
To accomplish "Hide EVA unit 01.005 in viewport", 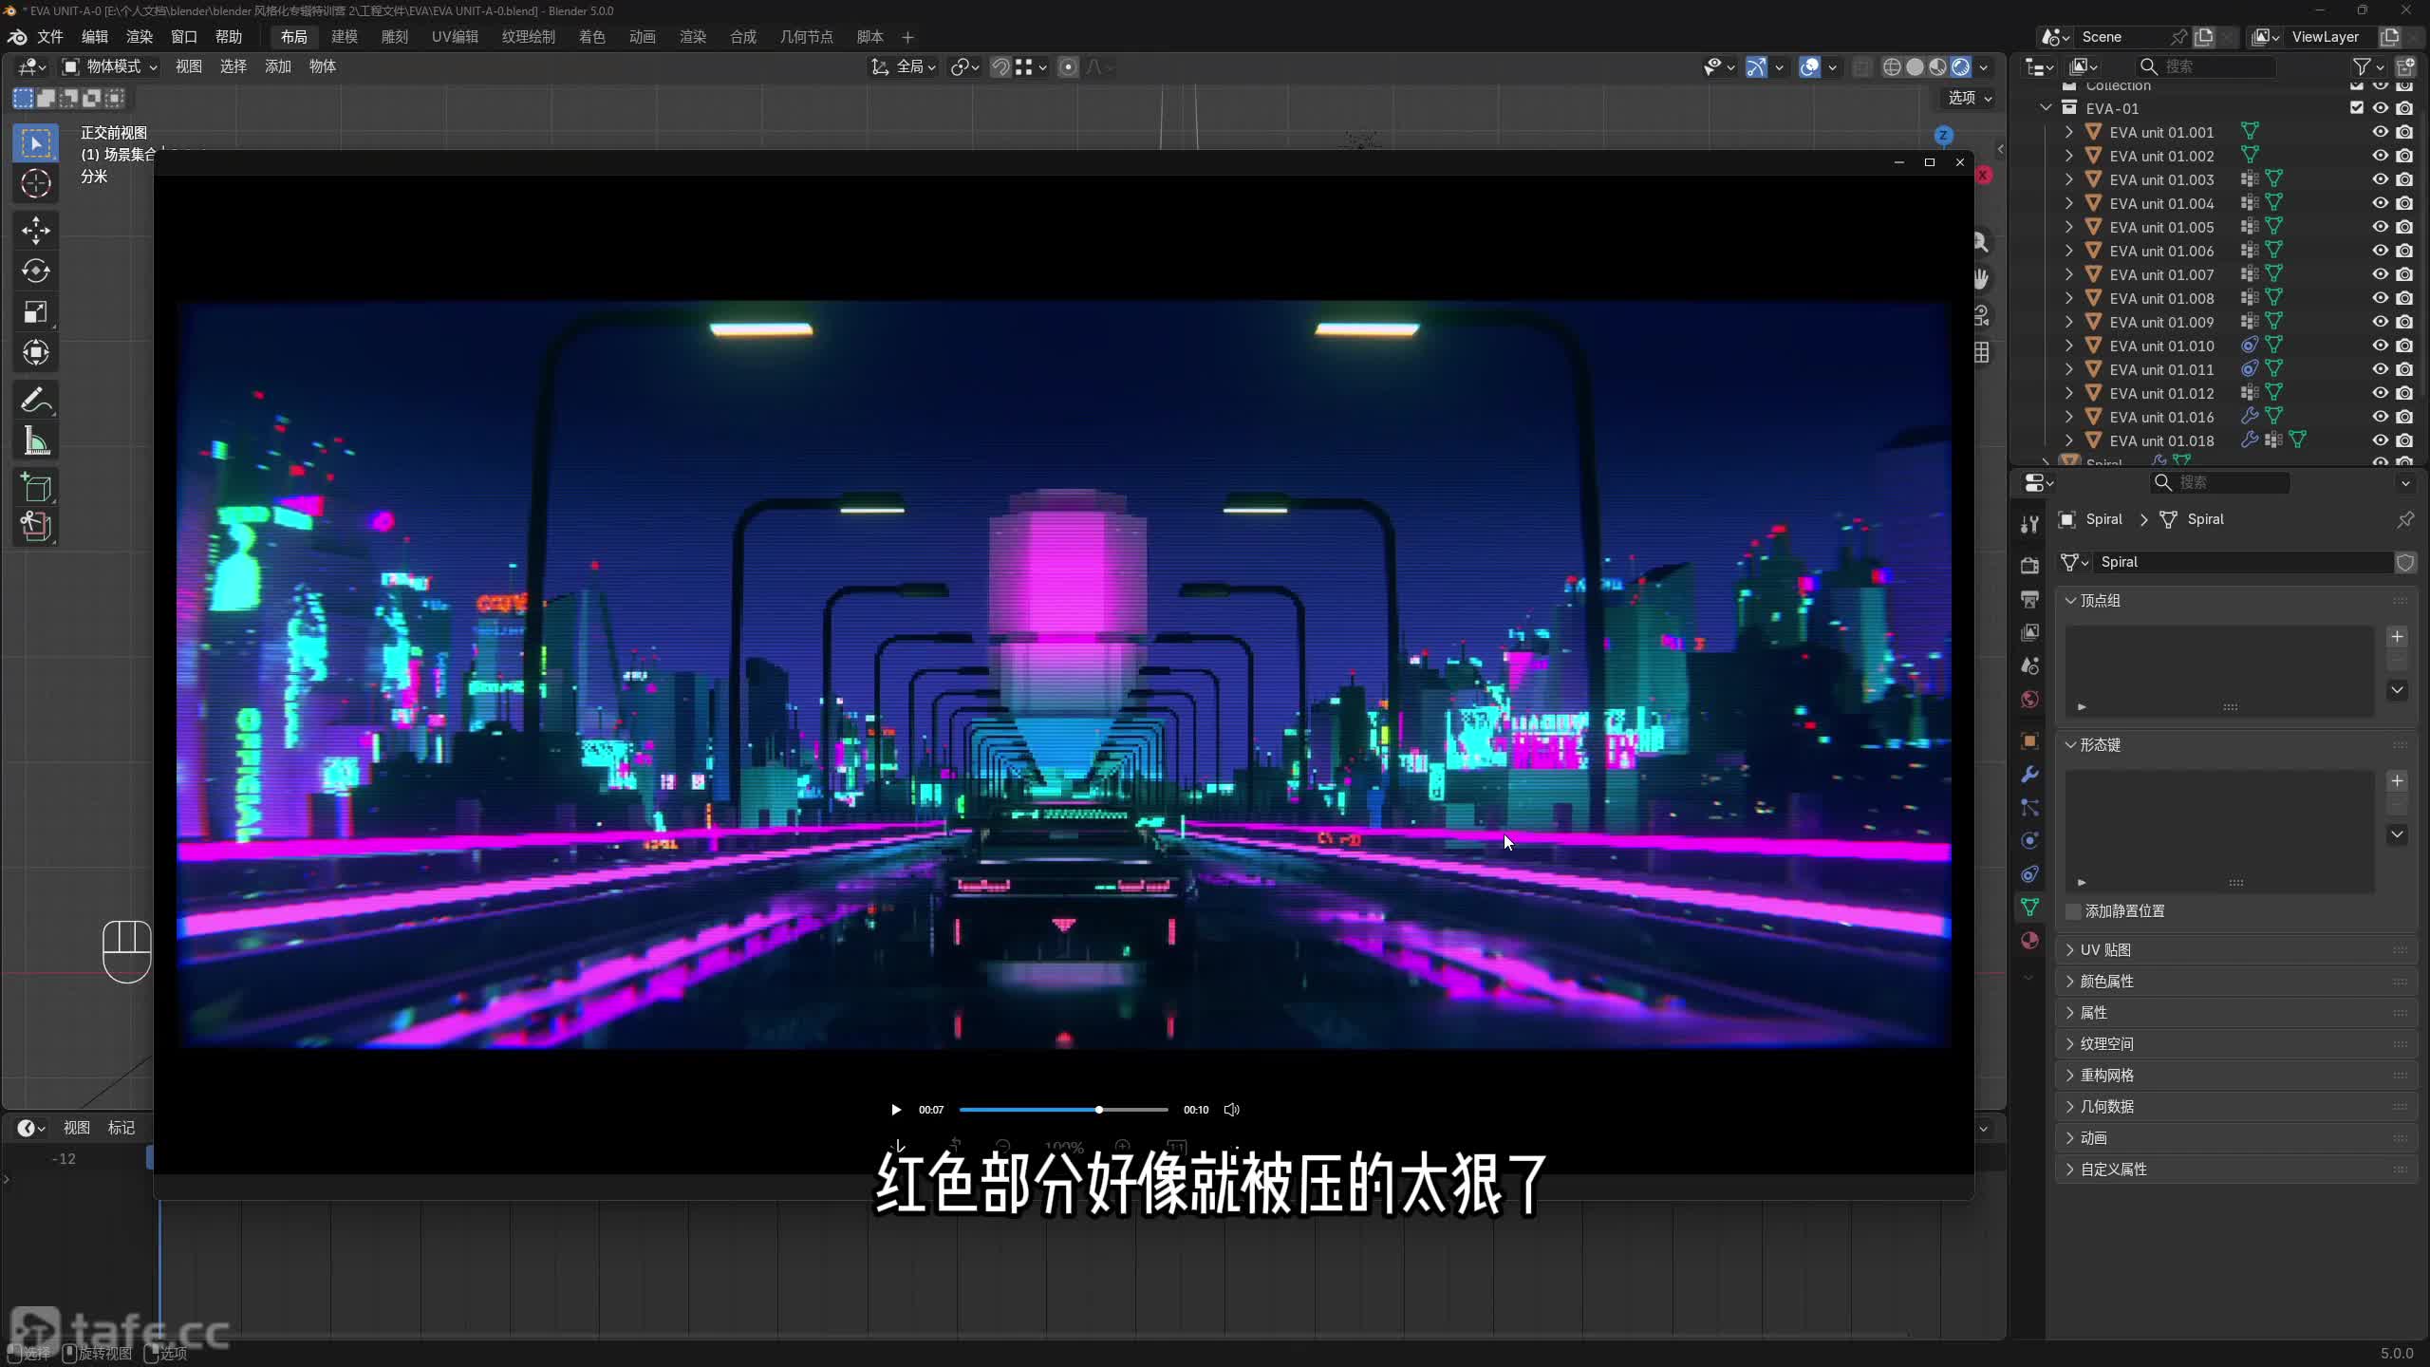I will (2380, 227).
